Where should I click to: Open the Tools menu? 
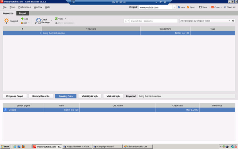12,7
